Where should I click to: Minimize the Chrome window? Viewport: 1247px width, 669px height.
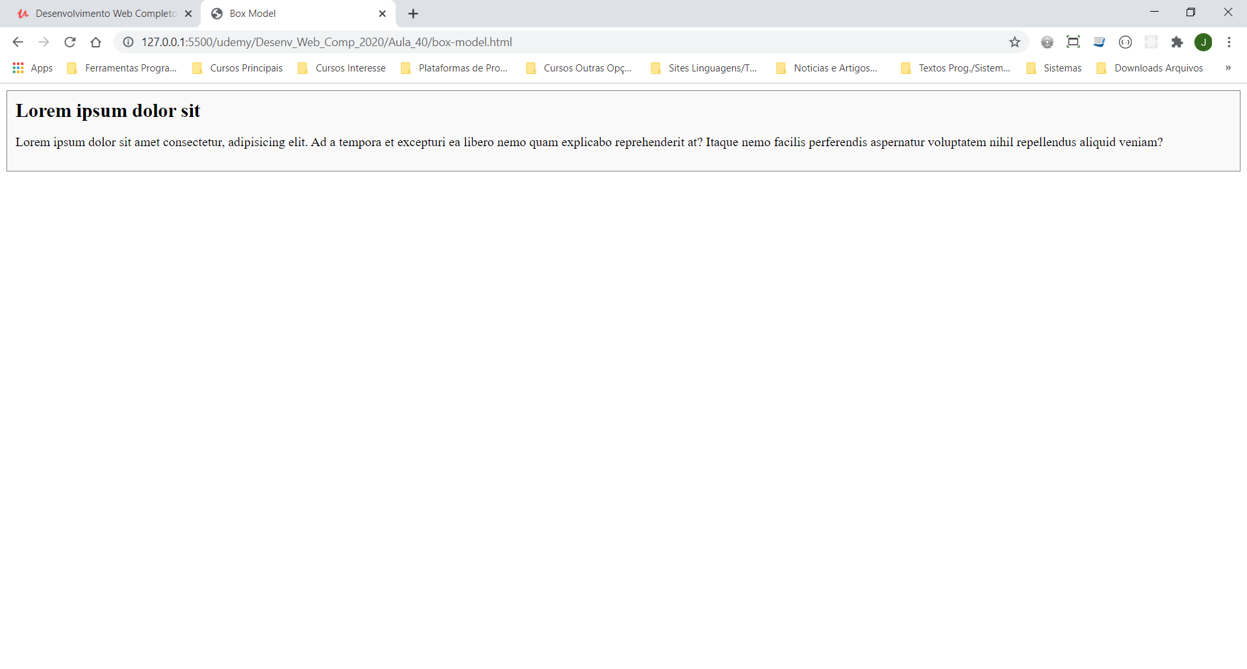tap(1154, 12)
